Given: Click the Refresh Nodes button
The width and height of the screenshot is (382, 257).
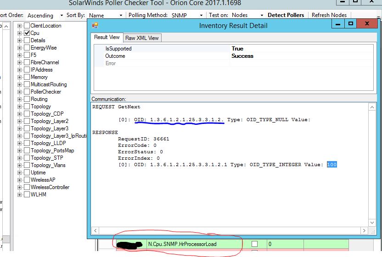Looking at the screenshot, I should pos(329,15).
